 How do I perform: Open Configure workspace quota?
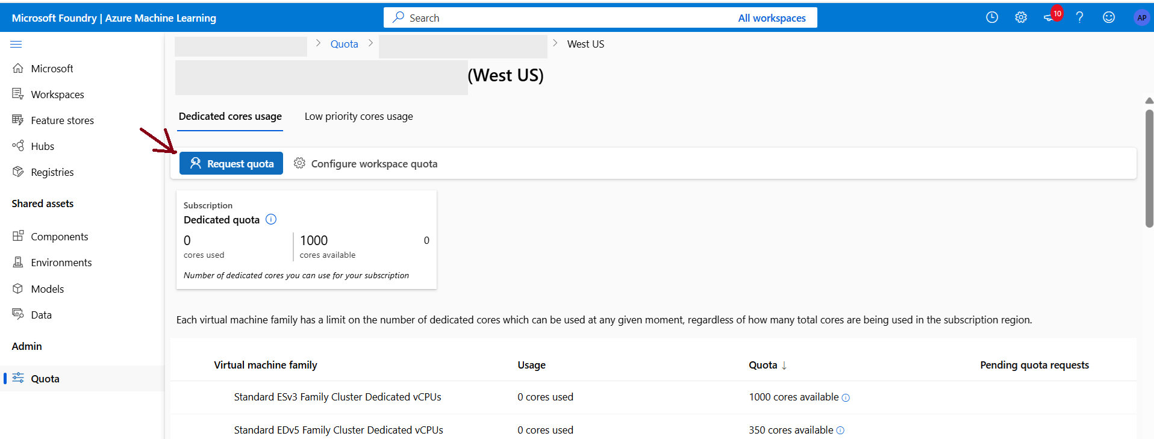(366, 164)
